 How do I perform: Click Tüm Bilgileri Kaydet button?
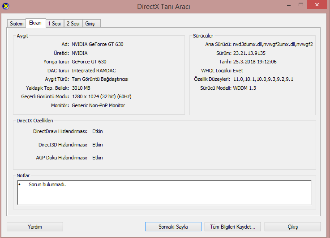[x=232, y=227]
